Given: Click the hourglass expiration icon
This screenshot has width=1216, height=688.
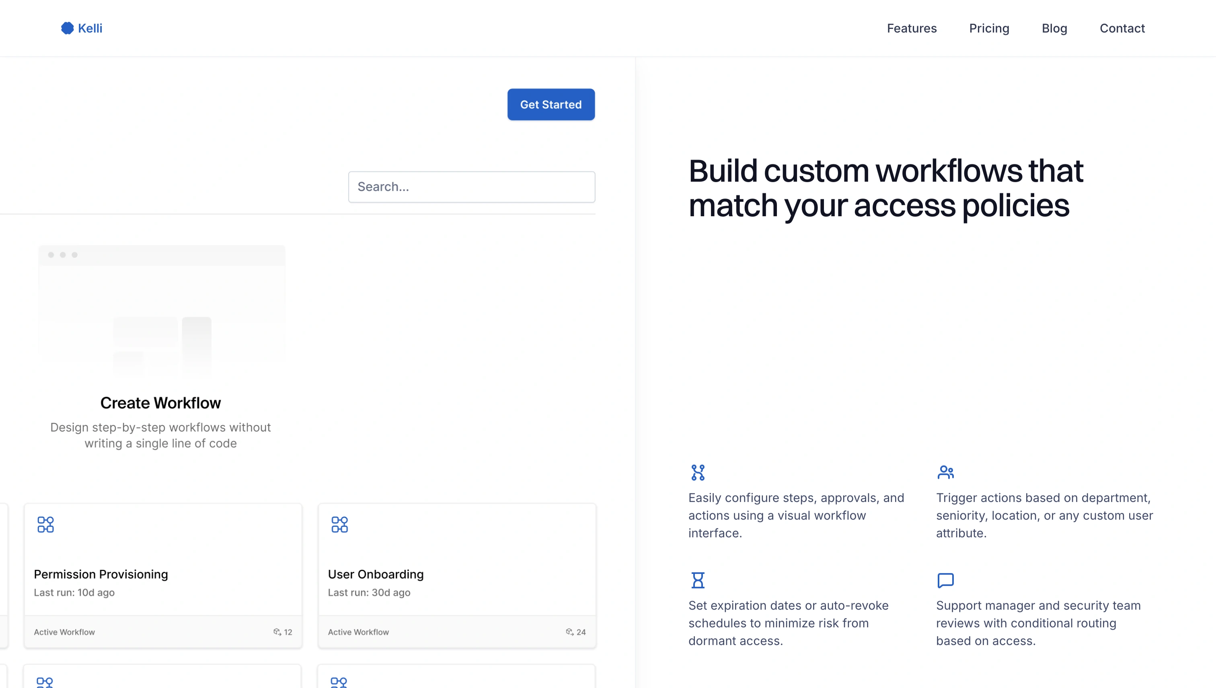Looking at the screenshot, I should pyautogui.click(x=697, y=580).
